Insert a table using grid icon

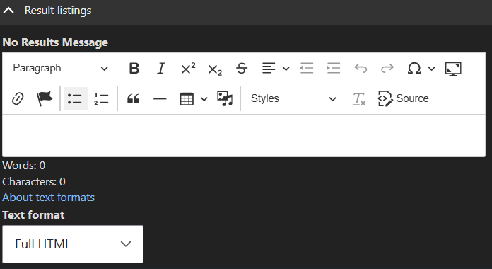187,99
